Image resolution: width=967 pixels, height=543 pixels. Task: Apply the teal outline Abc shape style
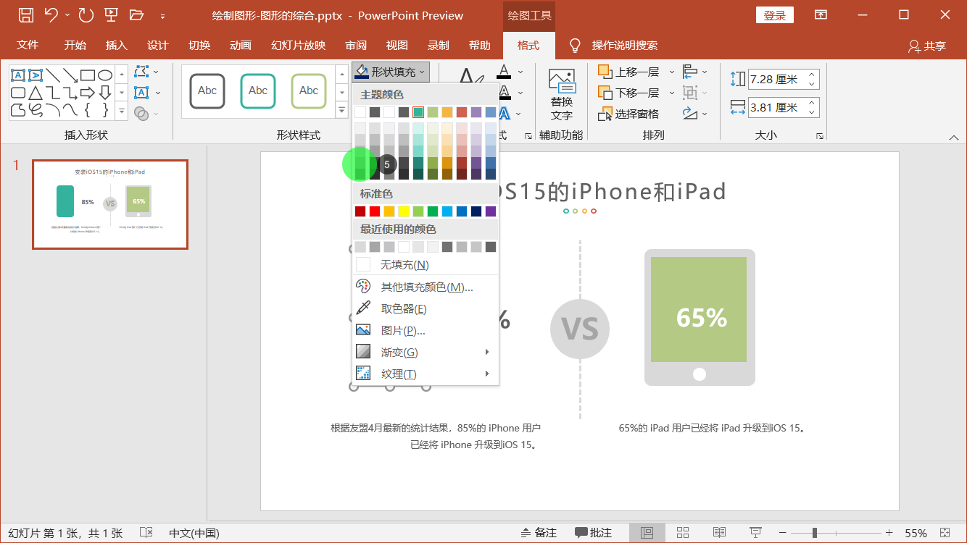pos(258,91)
